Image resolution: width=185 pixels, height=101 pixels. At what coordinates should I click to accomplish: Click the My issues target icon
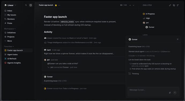pyautogui.click(x=5, y=15)
